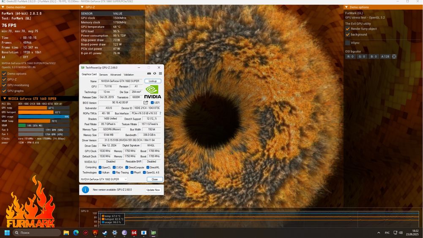This screenshot has width=423, height=238.
Task: Collapse the GPU-Z overlay panel header
Action: (x=112, y=7)
